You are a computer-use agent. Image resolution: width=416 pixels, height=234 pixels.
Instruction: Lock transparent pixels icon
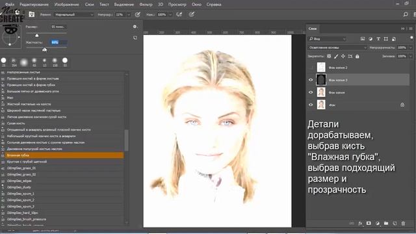click(329, 57)
